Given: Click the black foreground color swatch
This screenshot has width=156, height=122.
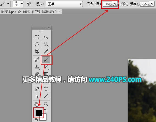Looking at the screenshot, I should coord(39,112).
